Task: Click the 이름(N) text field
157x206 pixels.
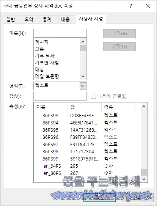Action: [60, 33]
